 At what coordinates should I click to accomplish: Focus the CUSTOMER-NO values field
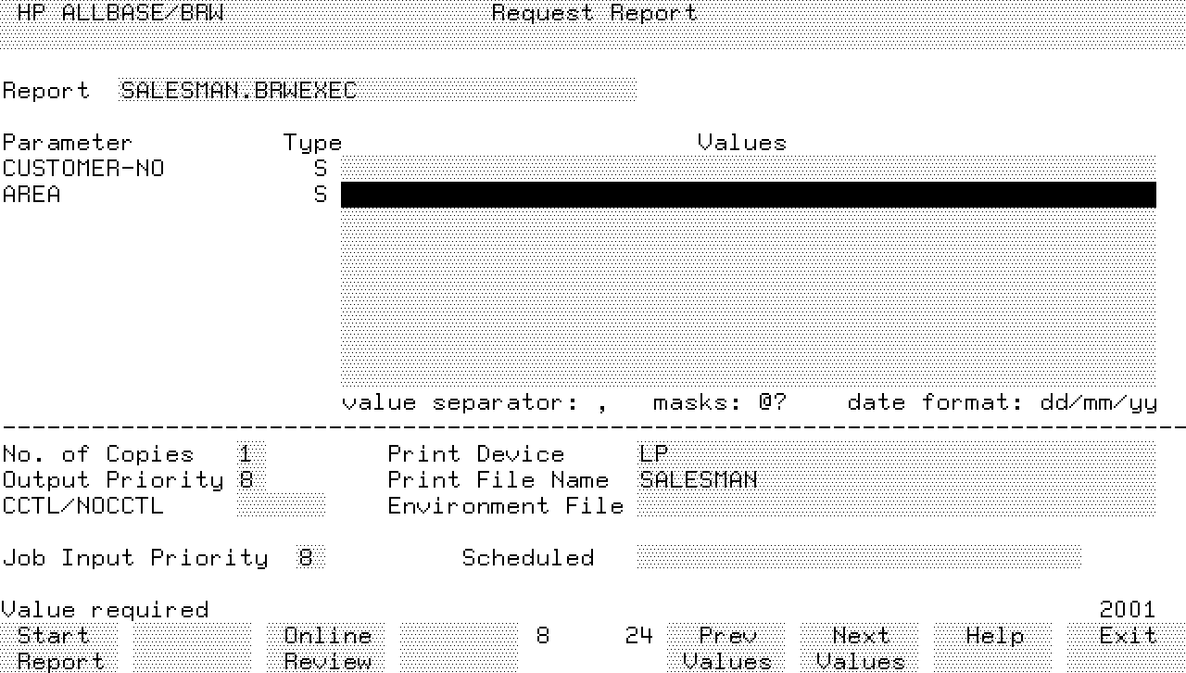(x=748, y=169)
